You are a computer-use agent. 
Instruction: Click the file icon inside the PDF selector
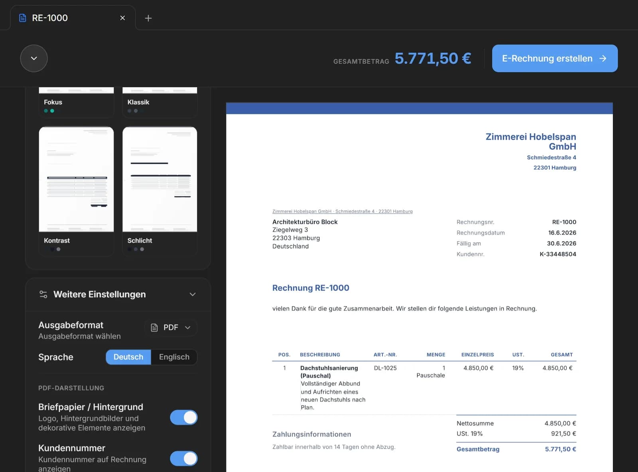coord(154,327)
